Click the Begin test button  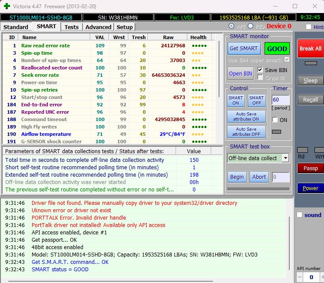pos(237,177)
